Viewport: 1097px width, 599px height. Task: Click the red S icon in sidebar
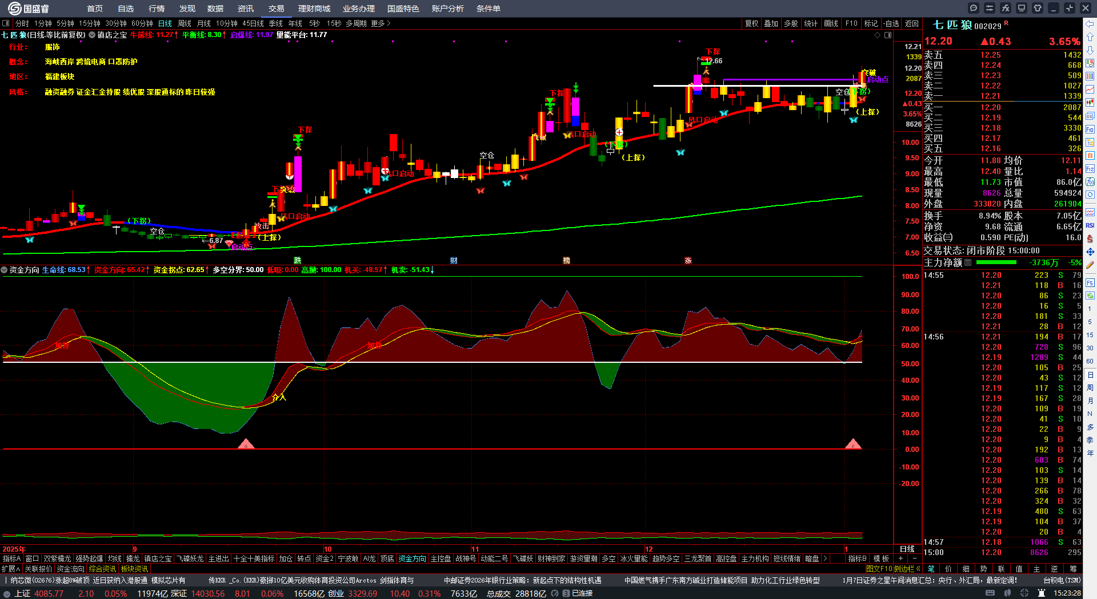coord(1090,238)
